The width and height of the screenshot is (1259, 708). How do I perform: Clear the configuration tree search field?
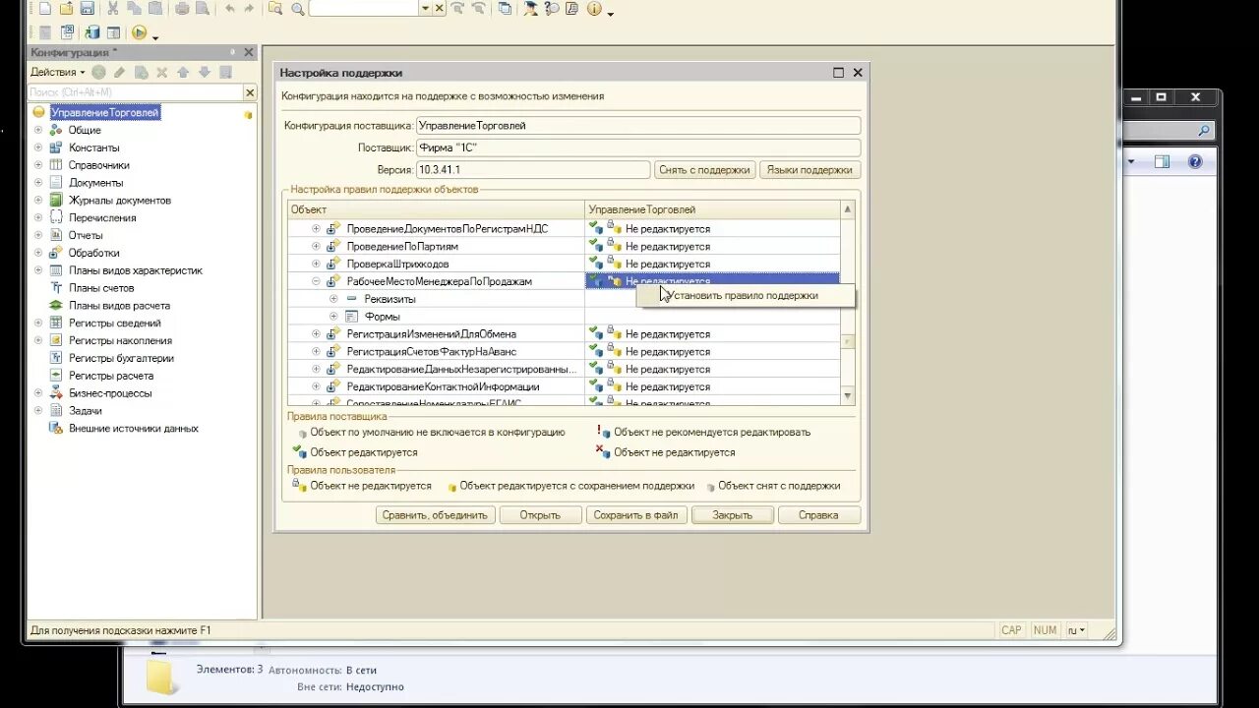pos(250,92)
